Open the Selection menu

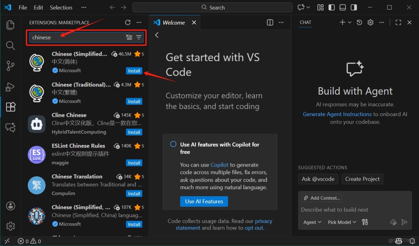tap(61, 7)
